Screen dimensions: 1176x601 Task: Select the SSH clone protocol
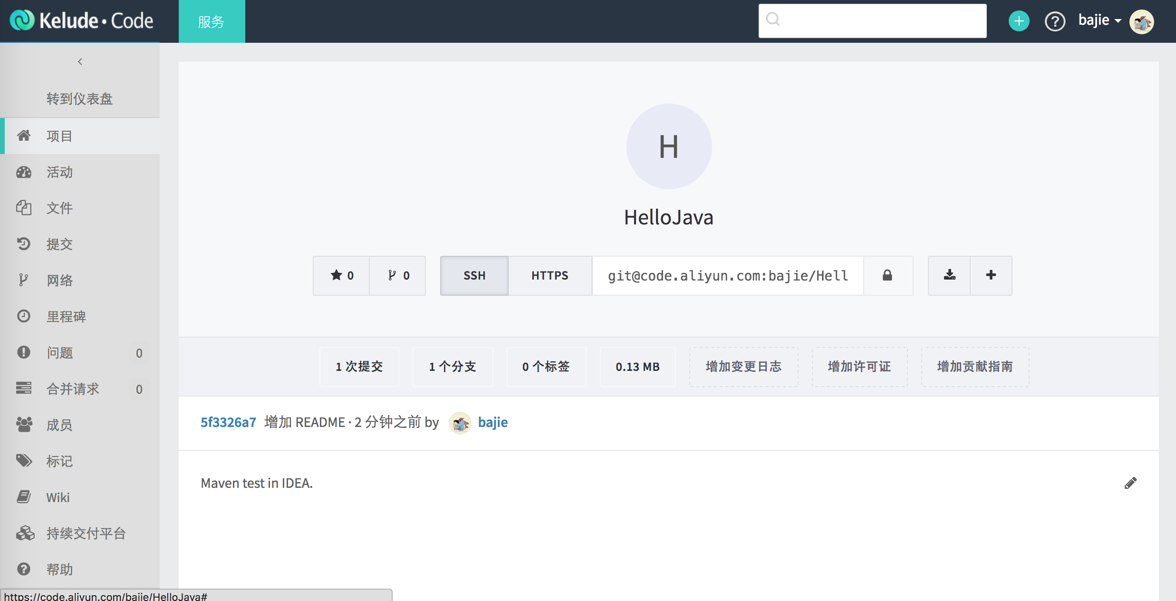(474, 276)
